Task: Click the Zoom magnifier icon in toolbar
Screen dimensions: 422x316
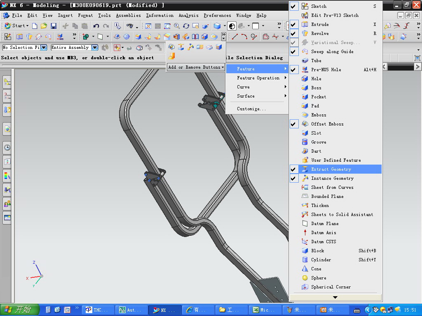Action: pyautogui.click(x=177, y=26)
